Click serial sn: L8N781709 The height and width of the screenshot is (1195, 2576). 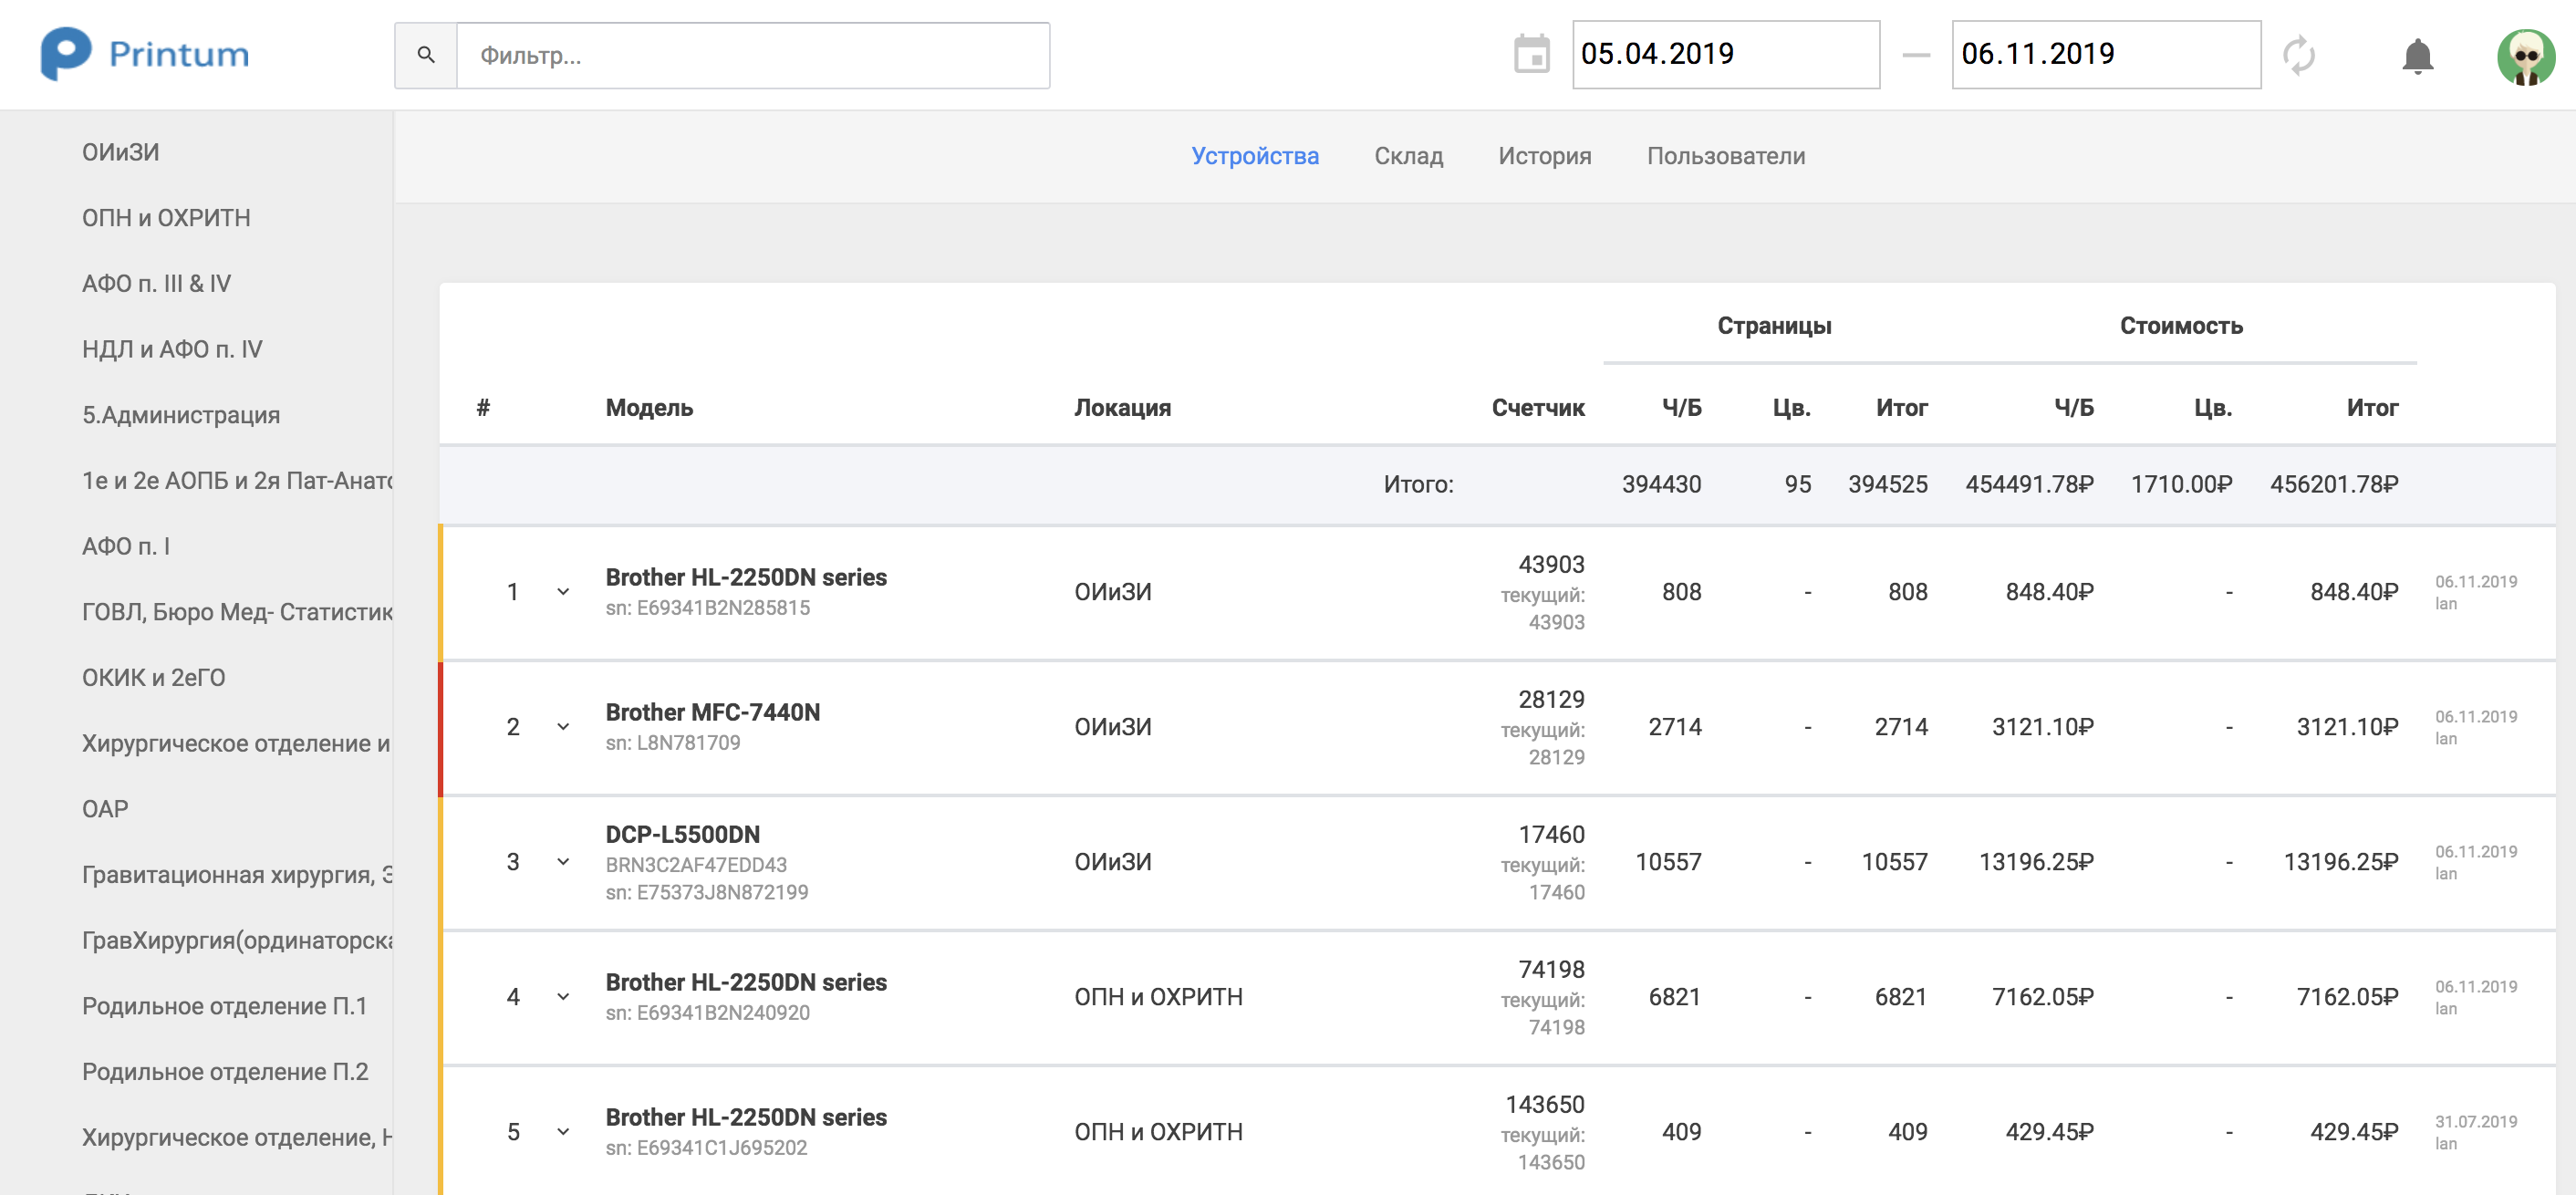pyautogui.click(x=672, y=743)
